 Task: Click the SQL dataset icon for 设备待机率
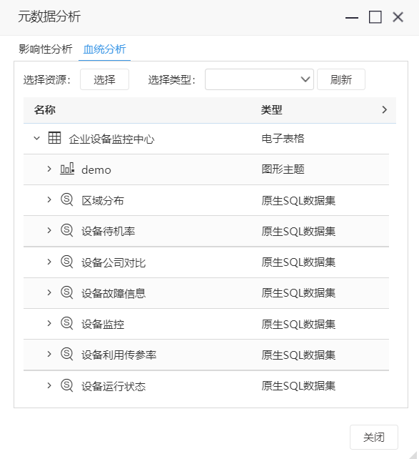click(x=67, y=230)
